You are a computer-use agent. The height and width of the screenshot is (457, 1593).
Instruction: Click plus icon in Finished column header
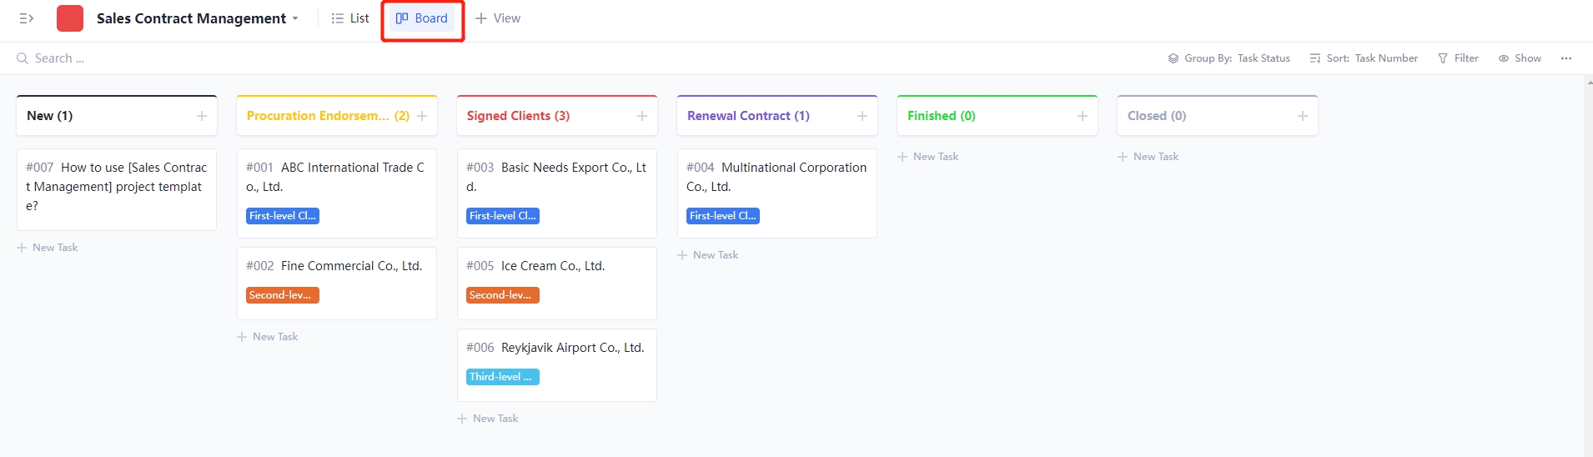[1083, 116]
